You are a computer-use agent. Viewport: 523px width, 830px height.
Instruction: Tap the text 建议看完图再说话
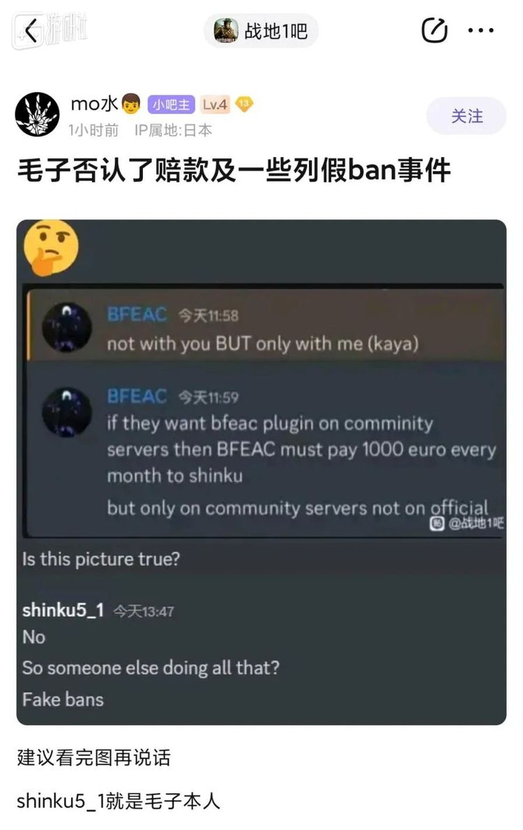[x=93, y=757]
